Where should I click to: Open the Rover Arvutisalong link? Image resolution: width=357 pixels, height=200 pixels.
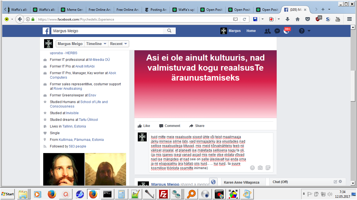point(68,89)
